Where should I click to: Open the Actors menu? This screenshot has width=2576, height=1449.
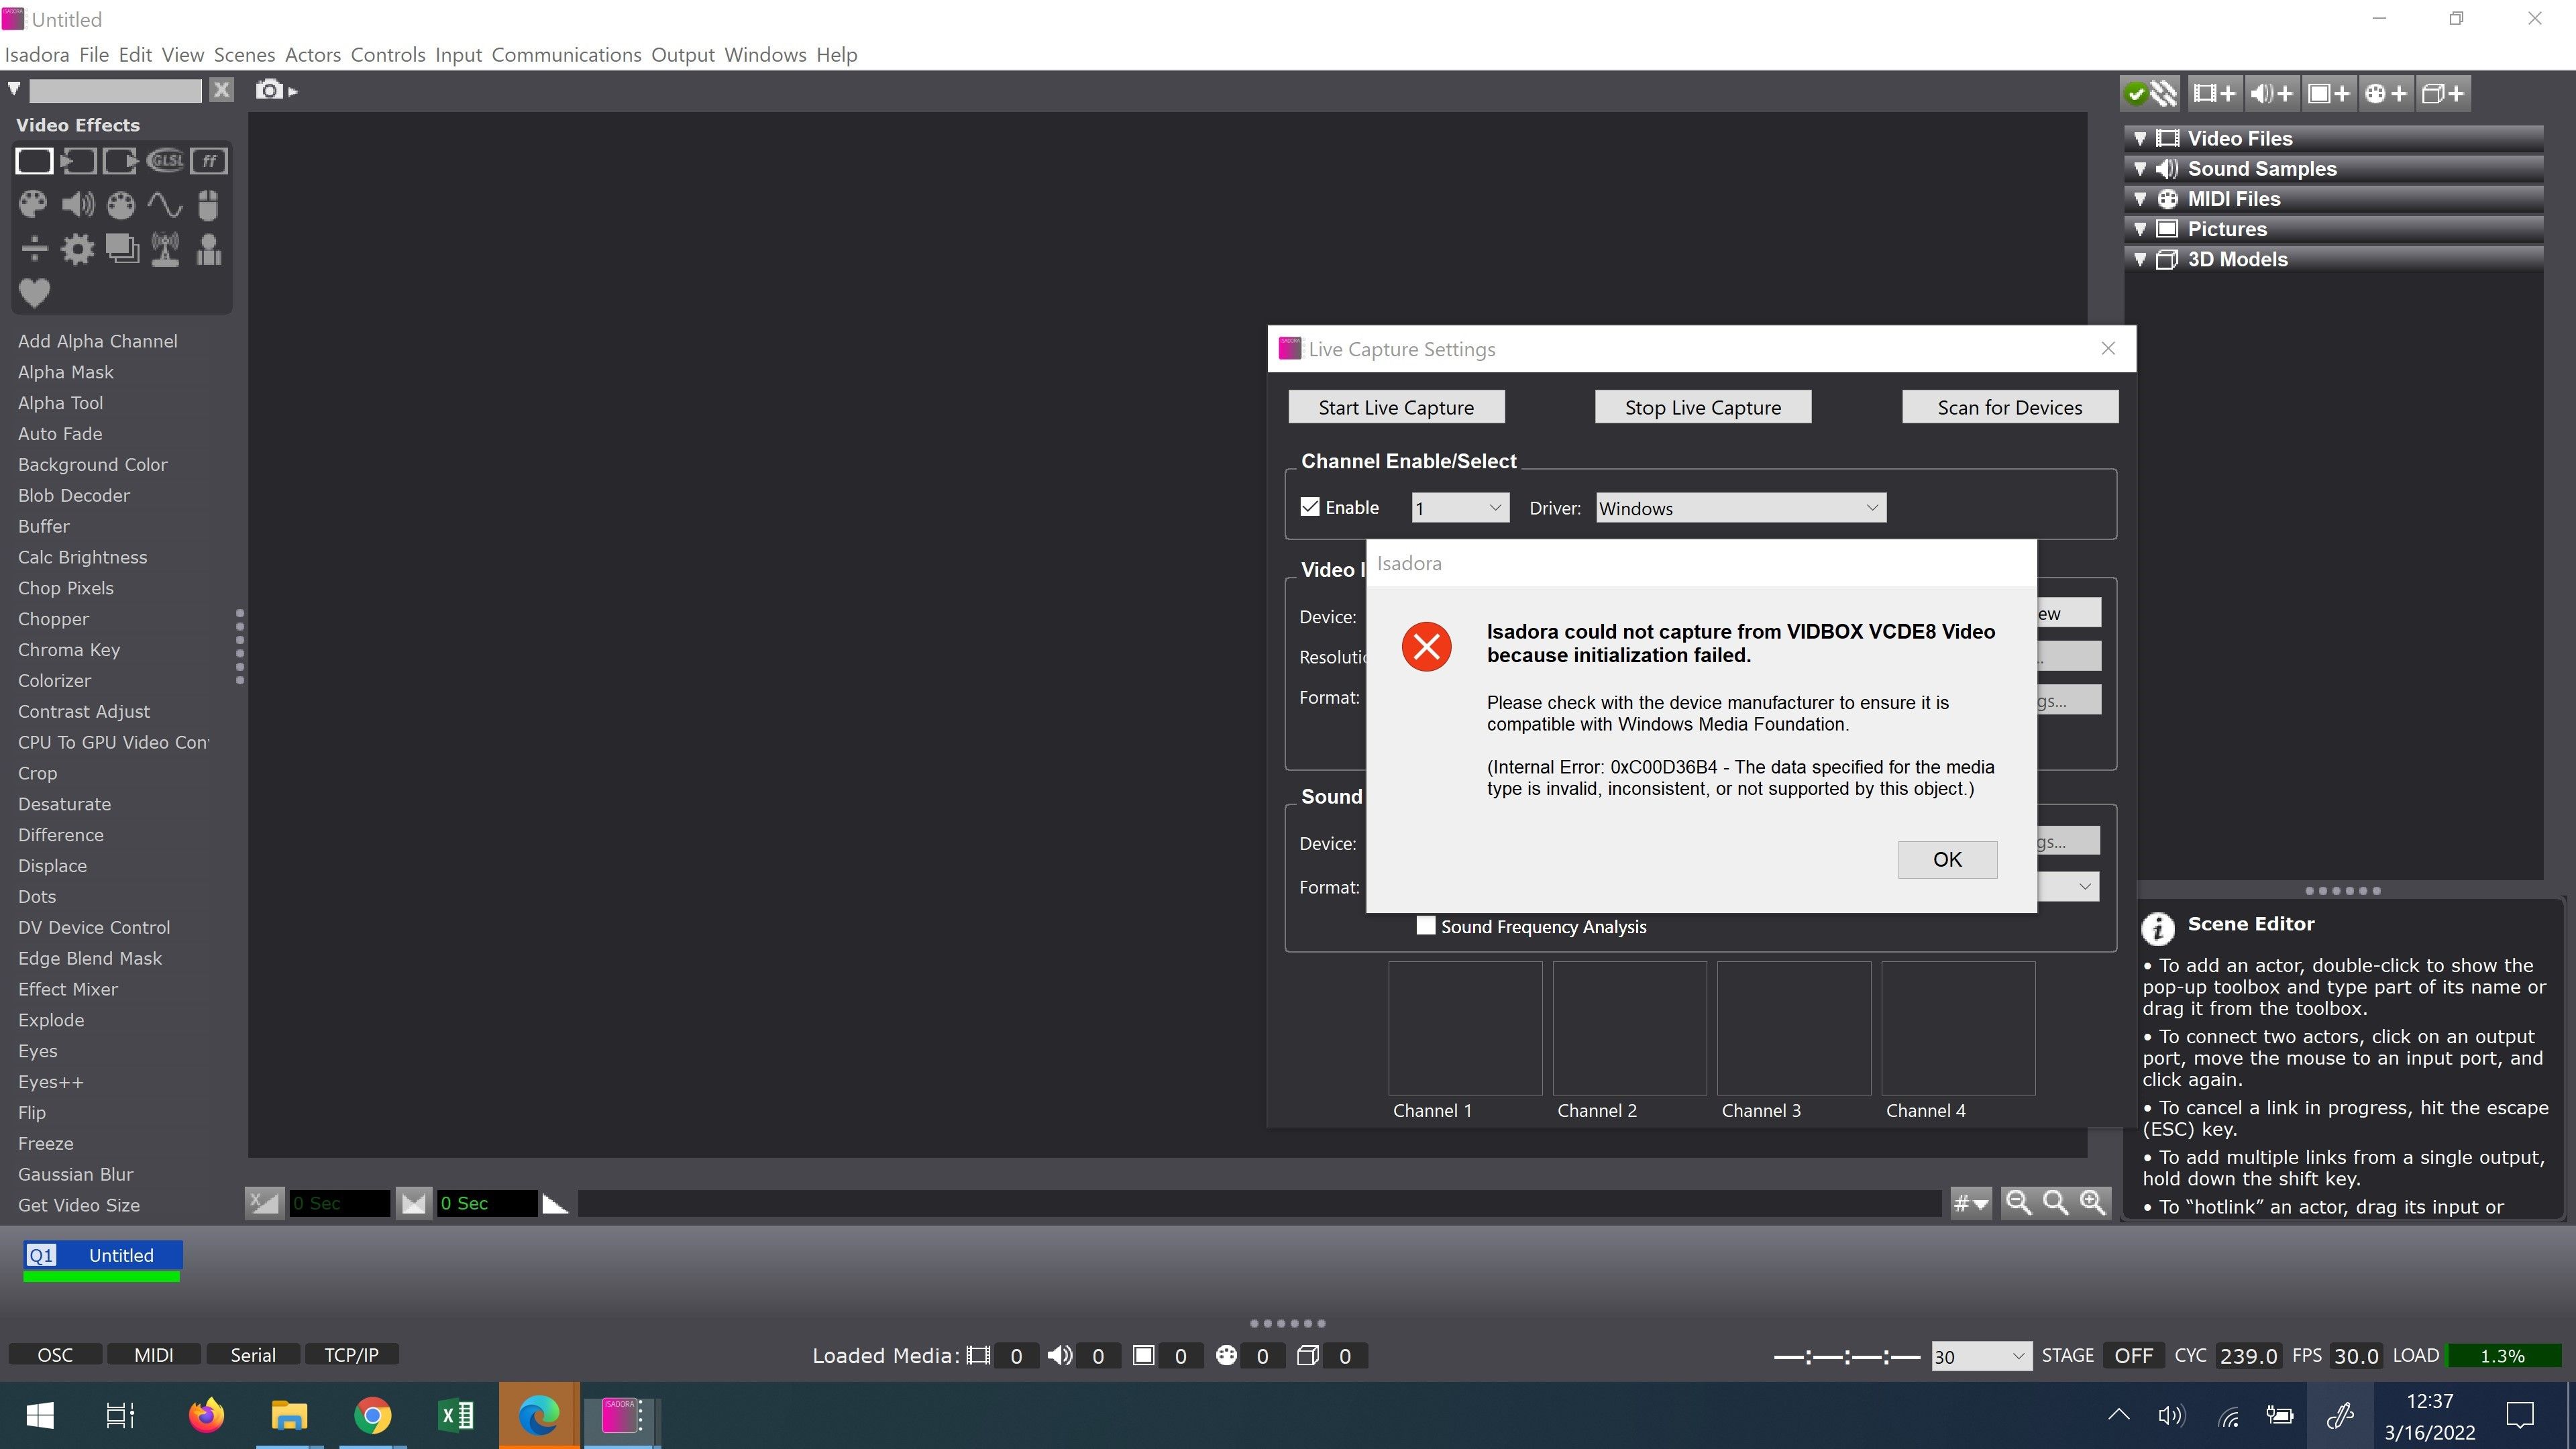[312, 55]
